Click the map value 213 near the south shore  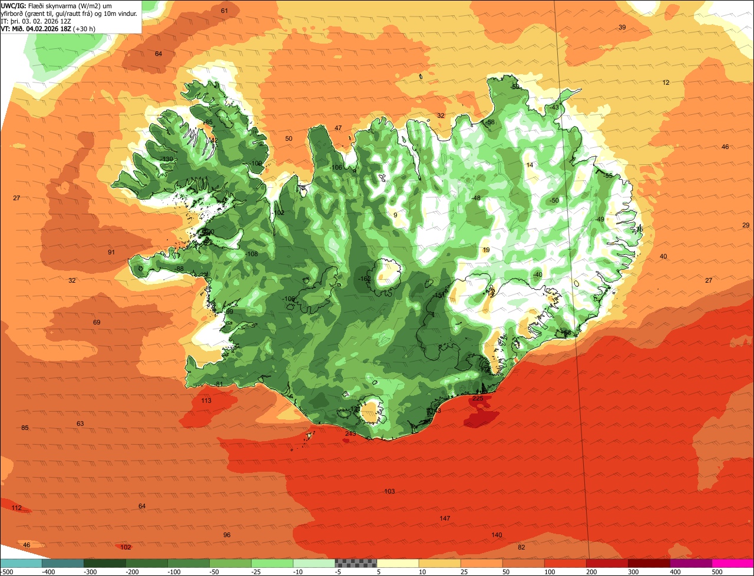tap(350, 433)
